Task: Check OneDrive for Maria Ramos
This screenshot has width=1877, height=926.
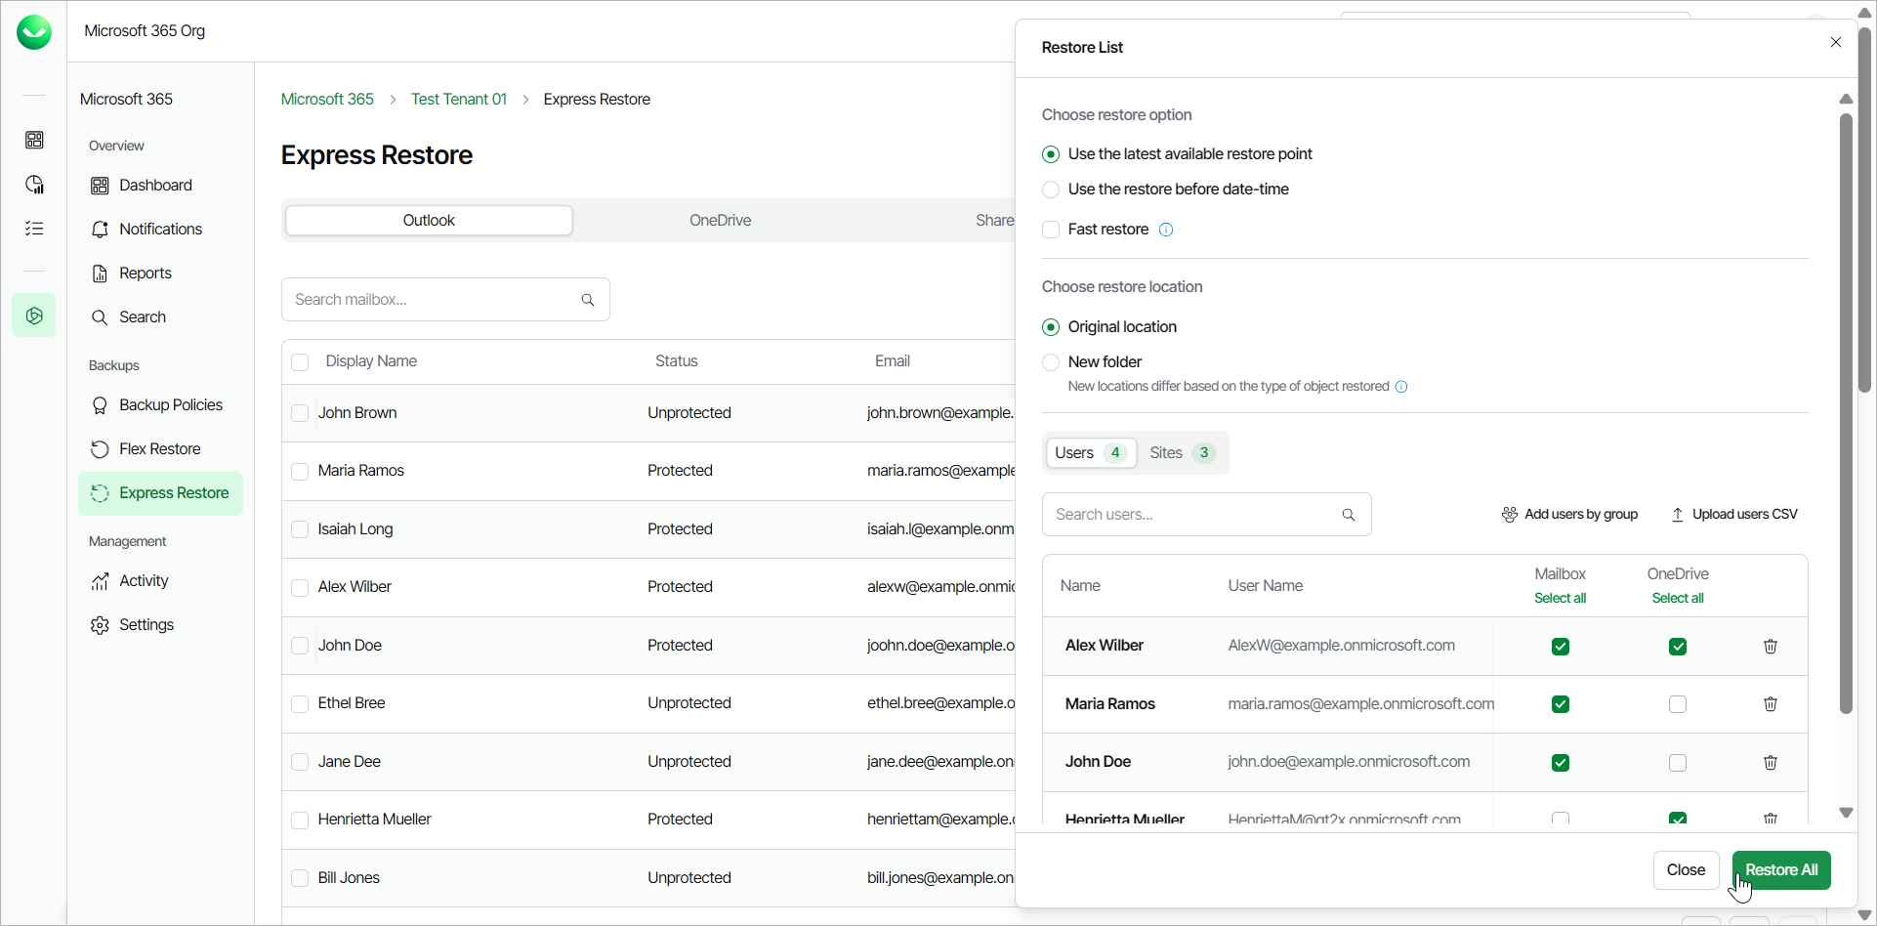Action: pos(1678,704)
